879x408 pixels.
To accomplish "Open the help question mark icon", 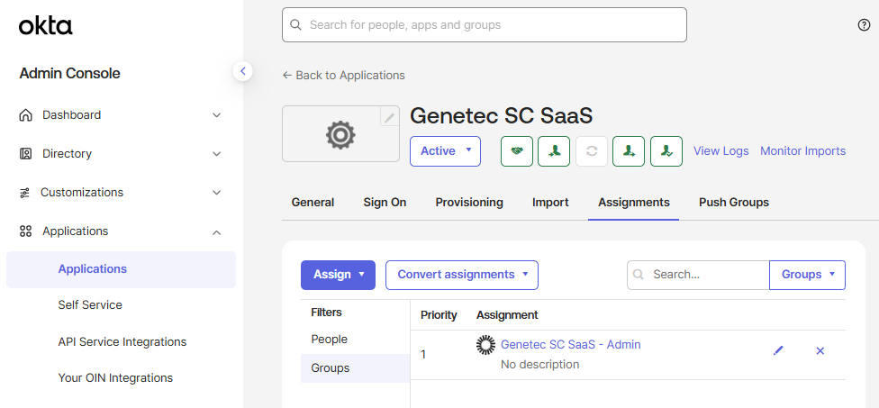I will tap(864, 24).
